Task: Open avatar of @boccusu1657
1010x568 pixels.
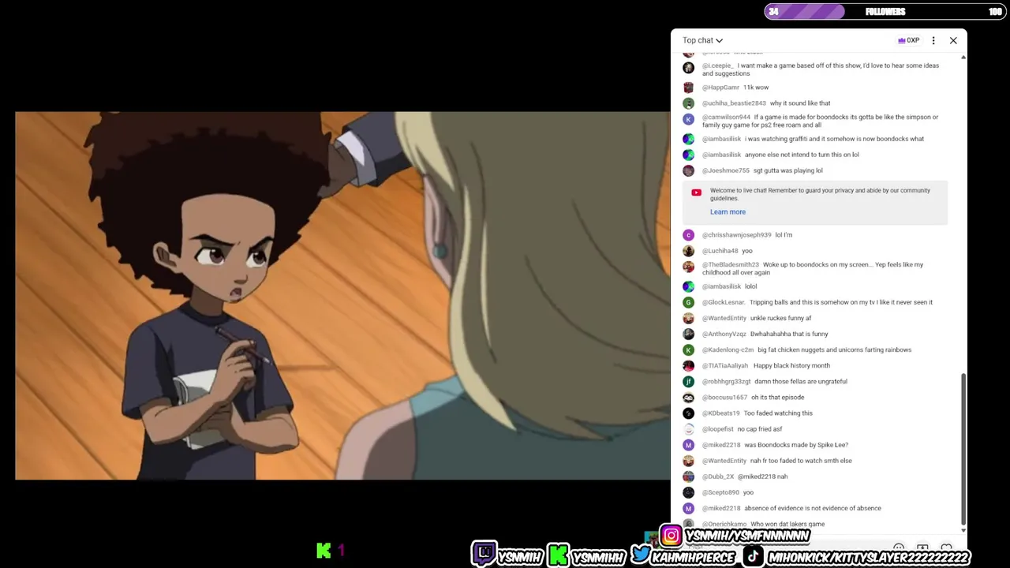Action: pos(688,398)
